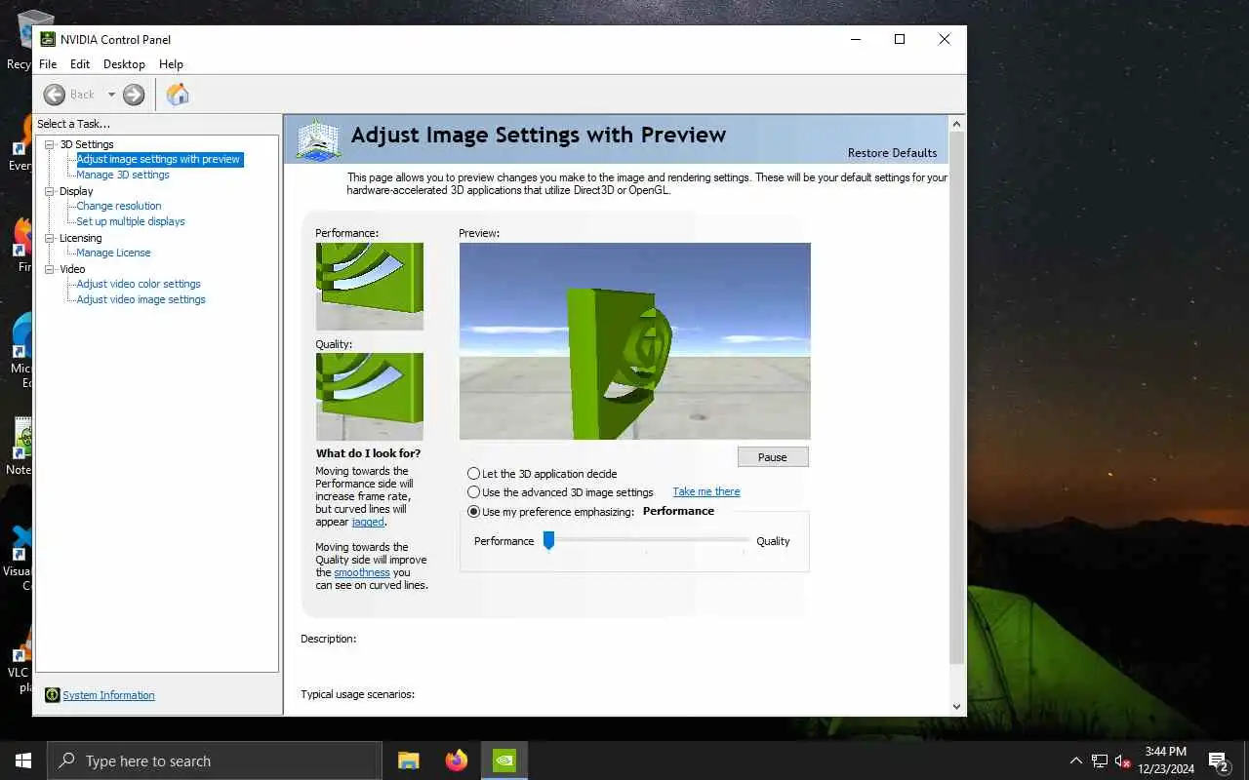Open Change resolution page
Image resolution: width=1249 pixels, height=780 pixels.
click(119, 206)
